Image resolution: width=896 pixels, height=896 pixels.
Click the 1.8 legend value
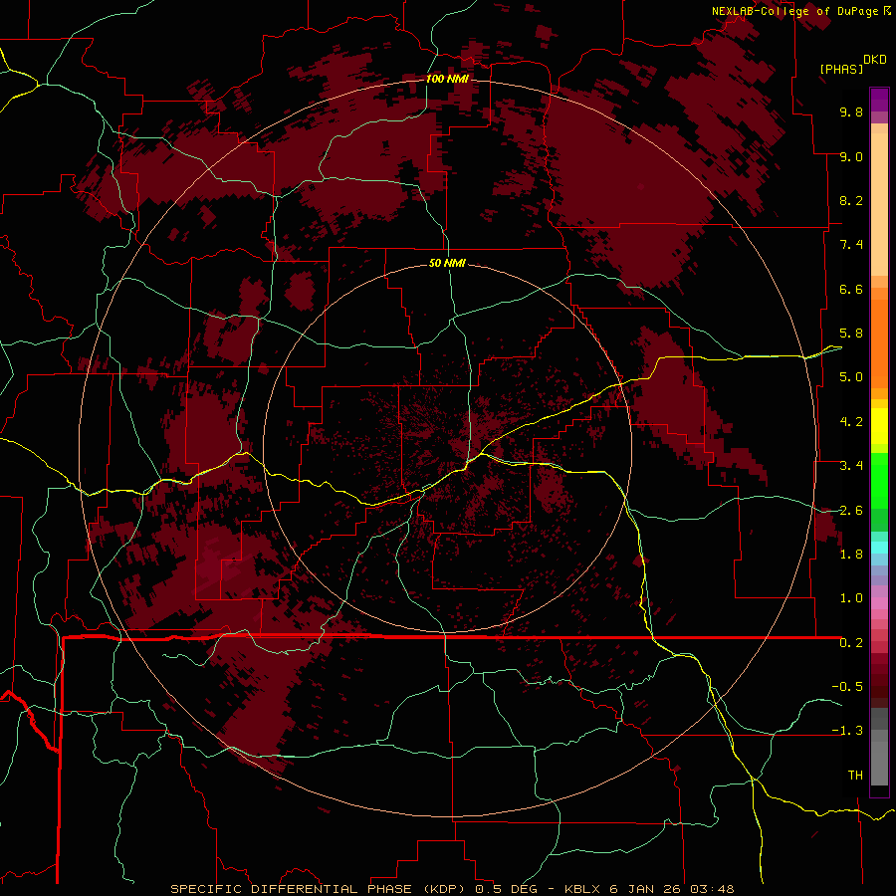coord(851,555)
